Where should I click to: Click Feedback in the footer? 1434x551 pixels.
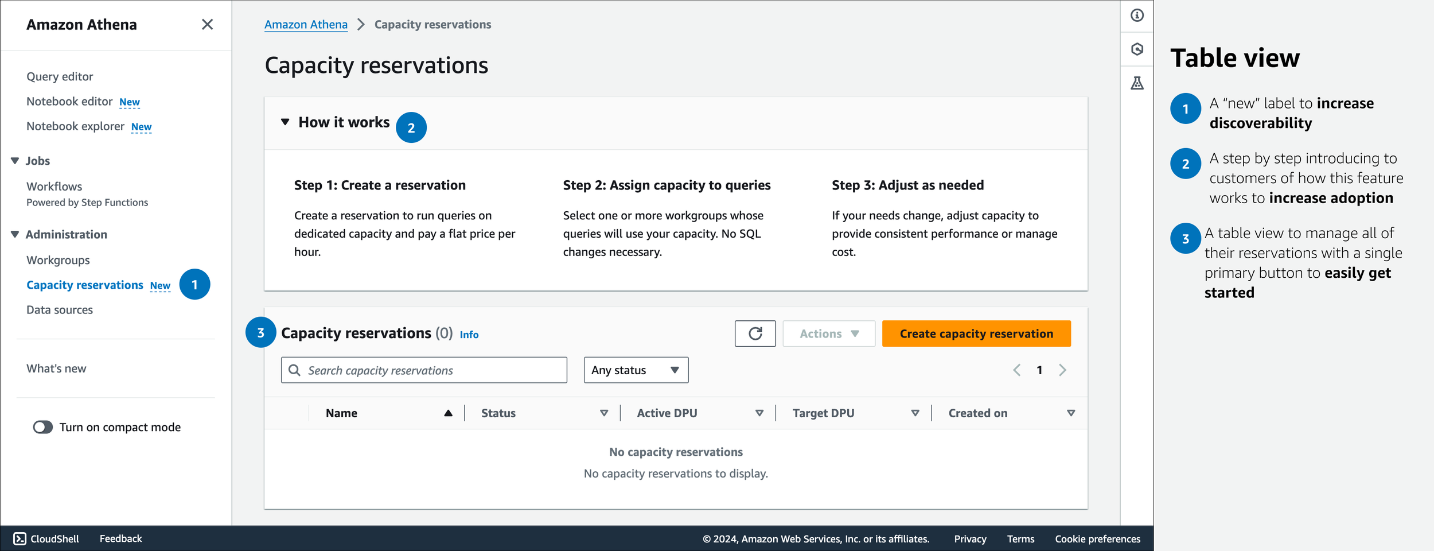120,538
